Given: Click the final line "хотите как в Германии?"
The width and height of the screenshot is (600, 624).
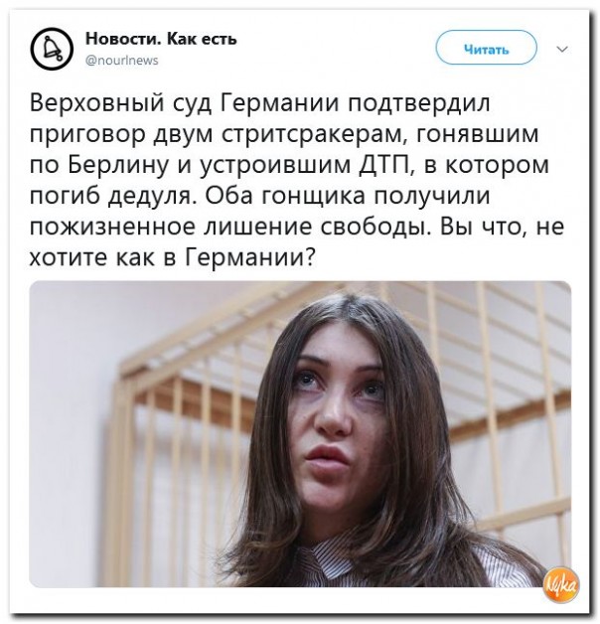Looking at the screenshot, I should point(172,258).
